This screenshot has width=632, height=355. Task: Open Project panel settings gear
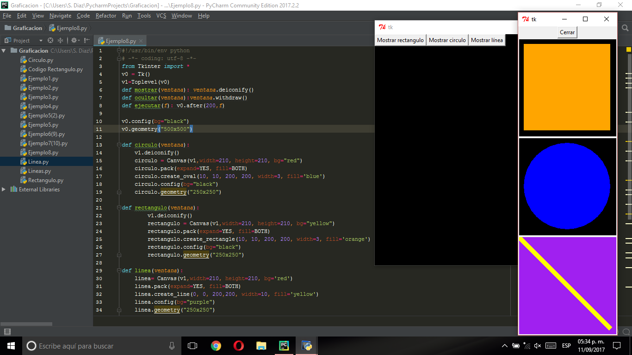tap(73, 41)
